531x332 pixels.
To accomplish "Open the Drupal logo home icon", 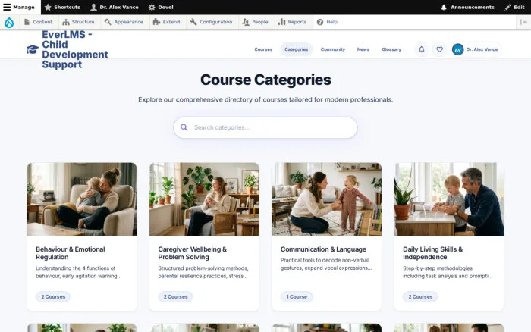I will (x=9, y=22).
